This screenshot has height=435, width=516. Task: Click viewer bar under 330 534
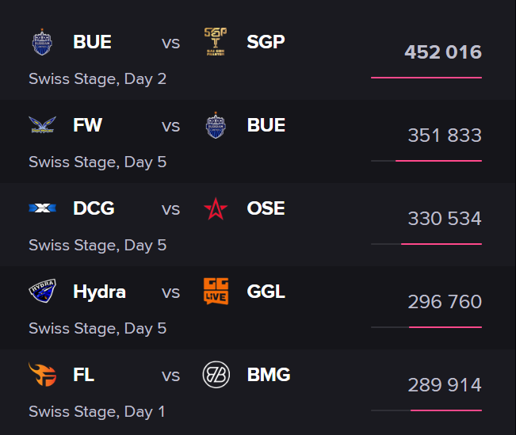(426, 244)
